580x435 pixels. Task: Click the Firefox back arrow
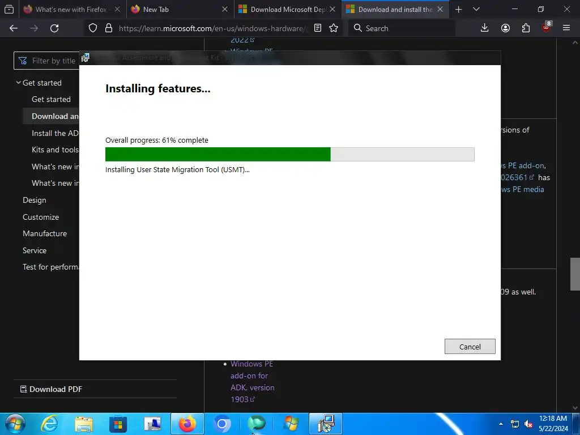tap(14, 28)
